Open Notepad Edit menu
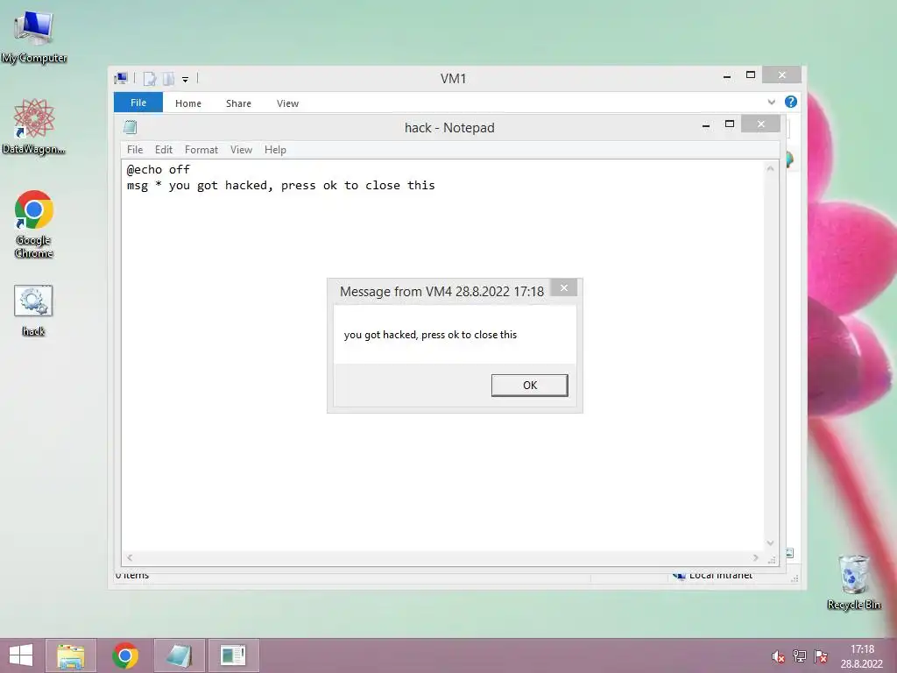The image size is (897, 673). click(x=164, y=149)
